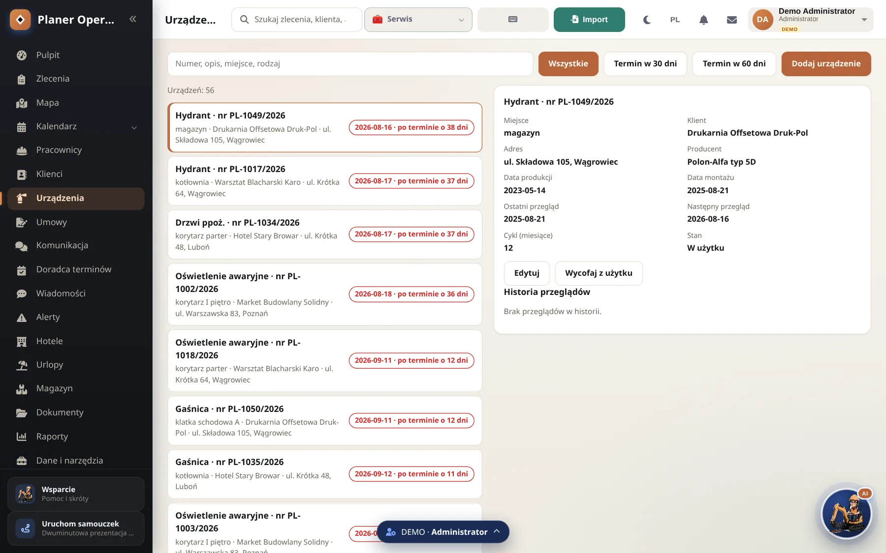The image size is (886, 553).
Task: Open the Pulpit dashboard icon
Action: pyautogui.click(x=22, y=55)
